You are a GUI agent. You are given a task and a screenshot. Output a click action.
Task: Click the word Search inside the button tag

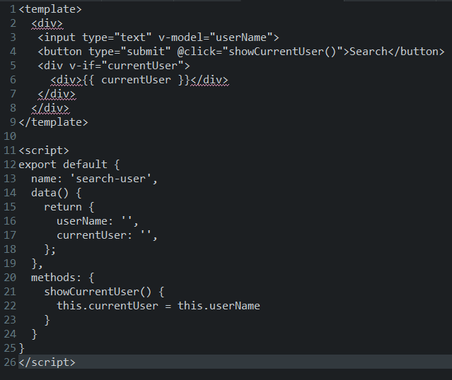(x=369, y=52)
